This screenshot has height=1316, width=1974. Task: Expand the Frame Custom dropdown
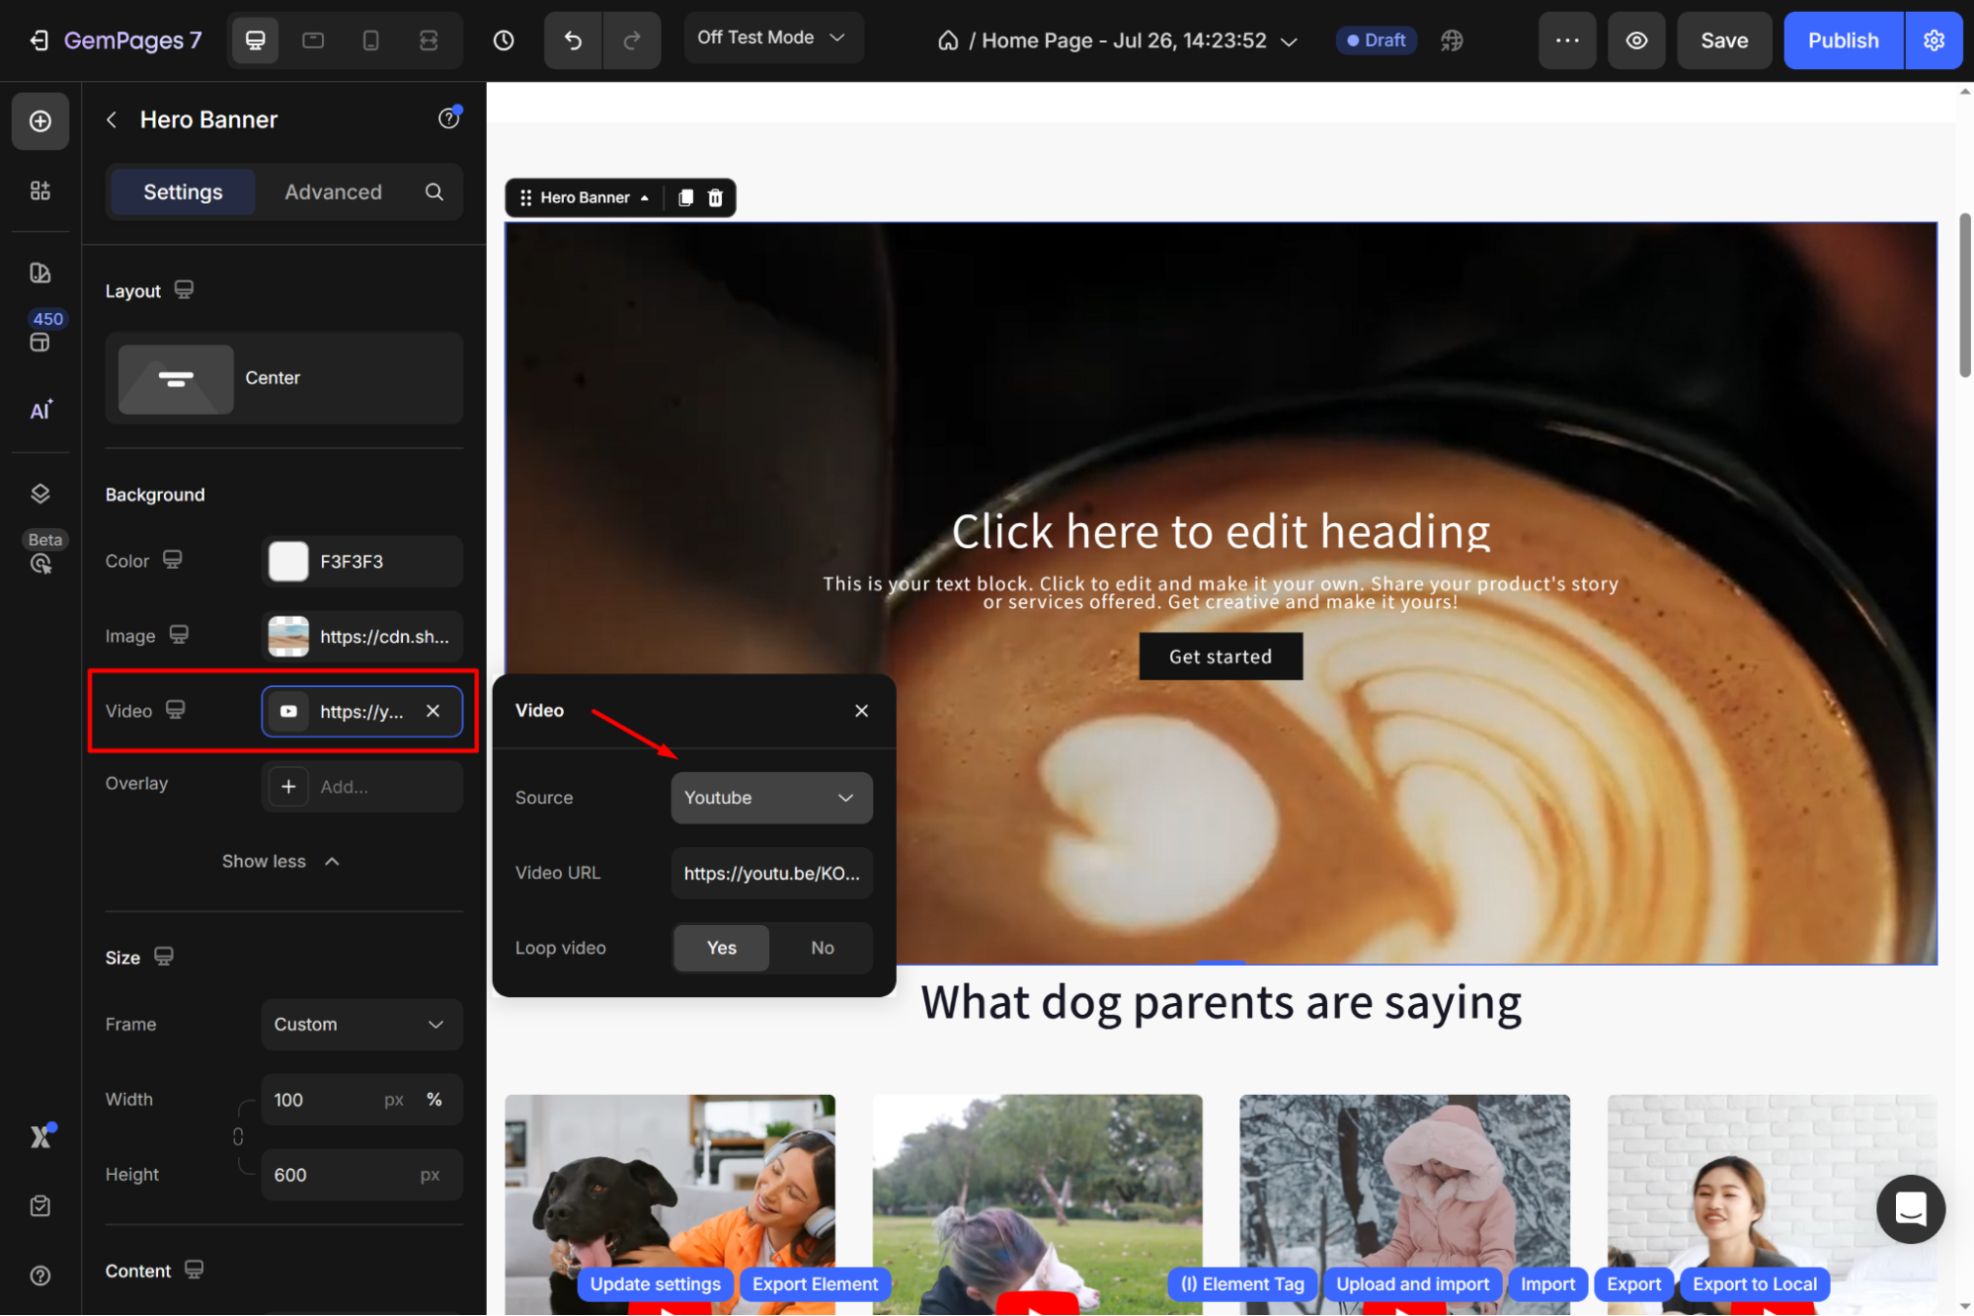point(360,1025)
